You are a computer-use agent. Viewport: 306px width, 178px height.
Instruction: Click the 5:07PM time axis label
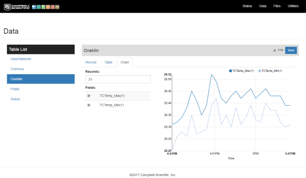click(290, 154)
